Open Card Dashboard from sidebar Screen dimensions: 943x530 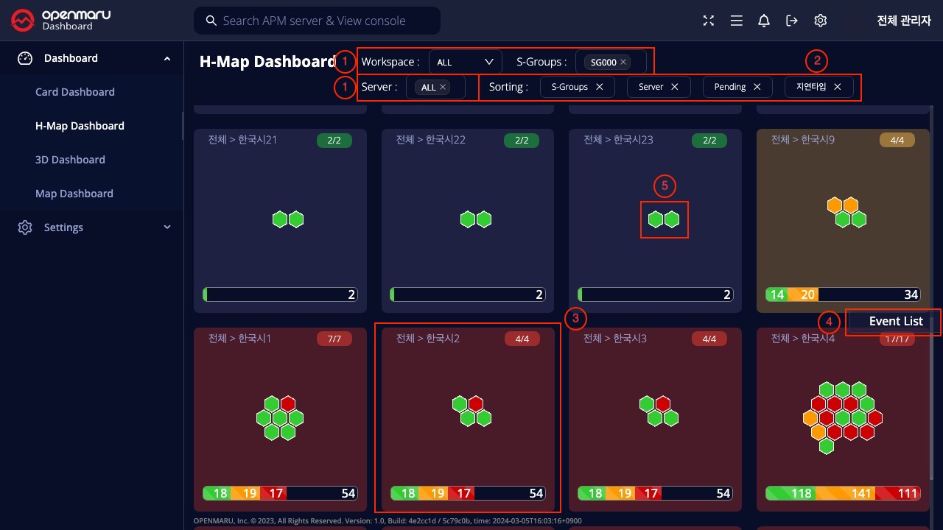[75, 92]
